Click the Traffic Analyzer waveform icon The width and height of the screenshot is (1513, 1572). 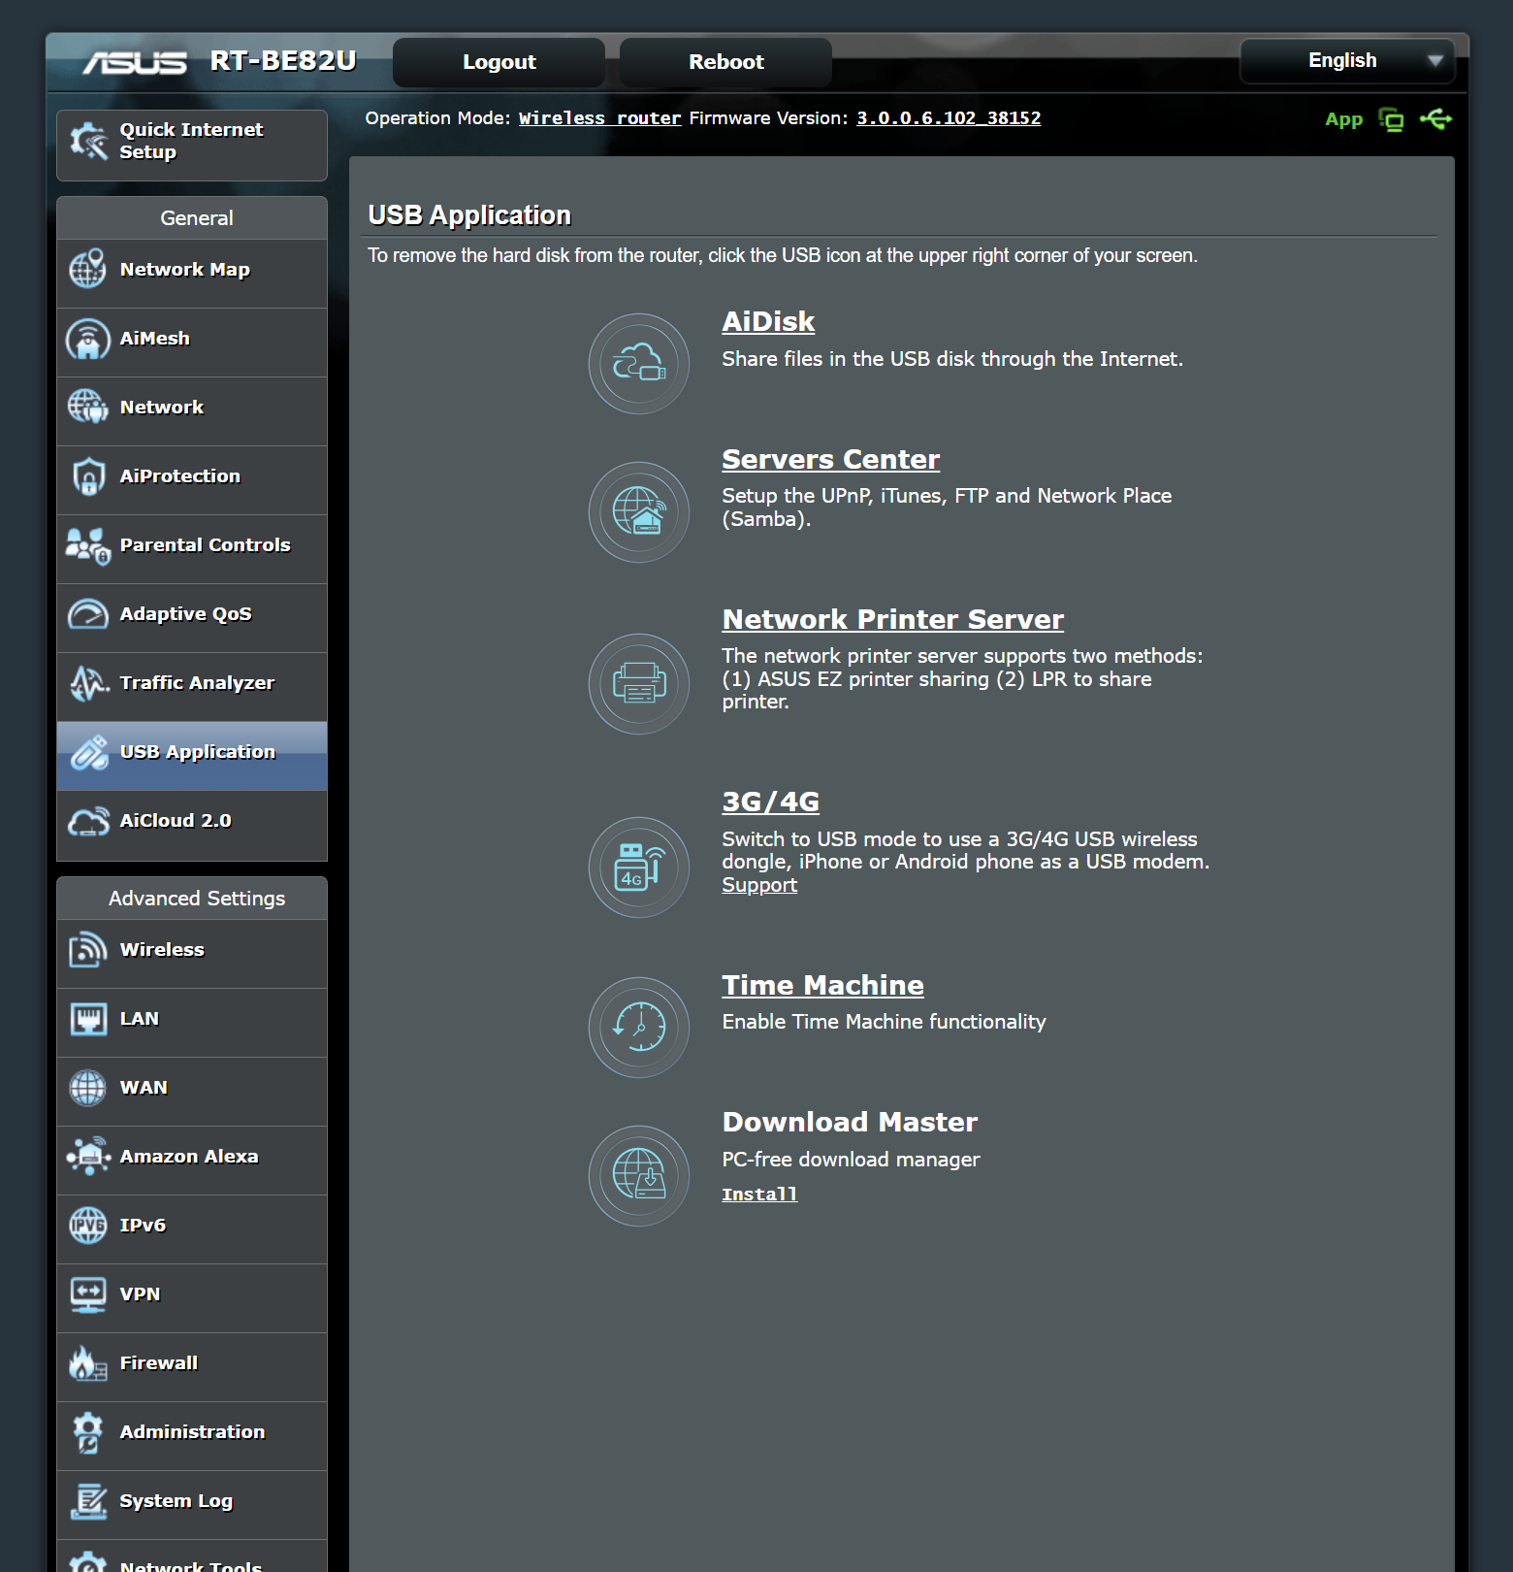88,683
